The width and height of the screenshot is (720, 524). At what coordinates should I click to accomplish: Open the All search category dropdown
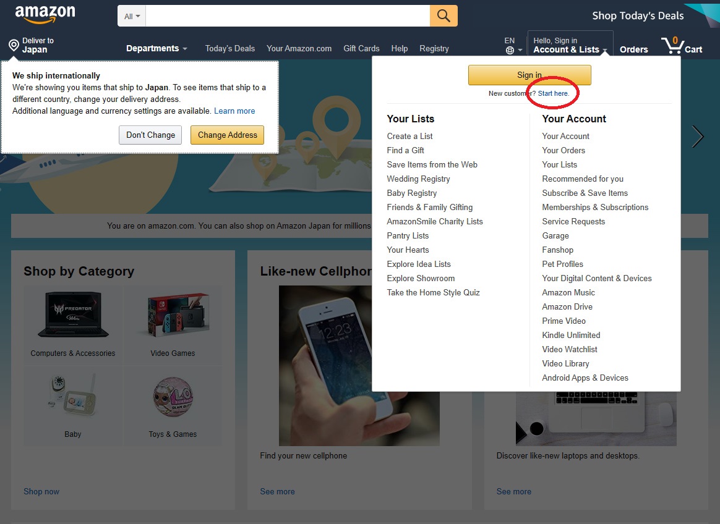[132, 16]
